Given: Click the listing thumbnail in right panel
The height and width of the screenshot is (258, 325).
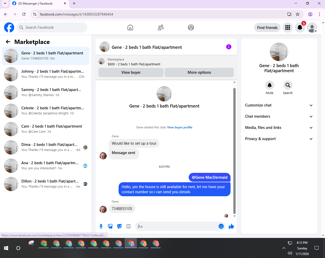Looking at the screenshot, I should pyautogui.click(x=279, y=52).
